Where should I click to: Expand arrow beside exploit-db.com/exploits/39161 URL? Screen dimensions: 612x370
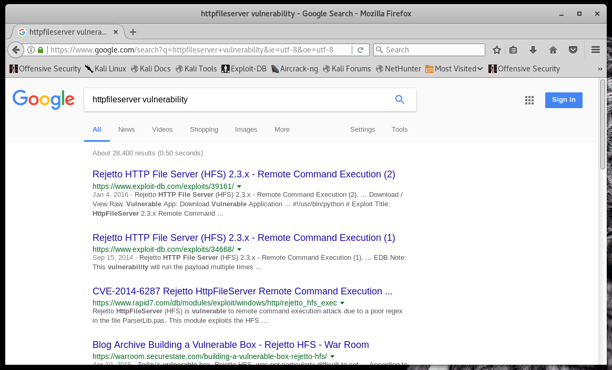[239, 186]
